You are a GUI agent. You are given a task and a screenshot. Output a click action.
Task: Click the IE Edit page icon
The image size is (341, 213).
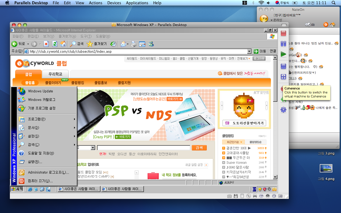142,44
